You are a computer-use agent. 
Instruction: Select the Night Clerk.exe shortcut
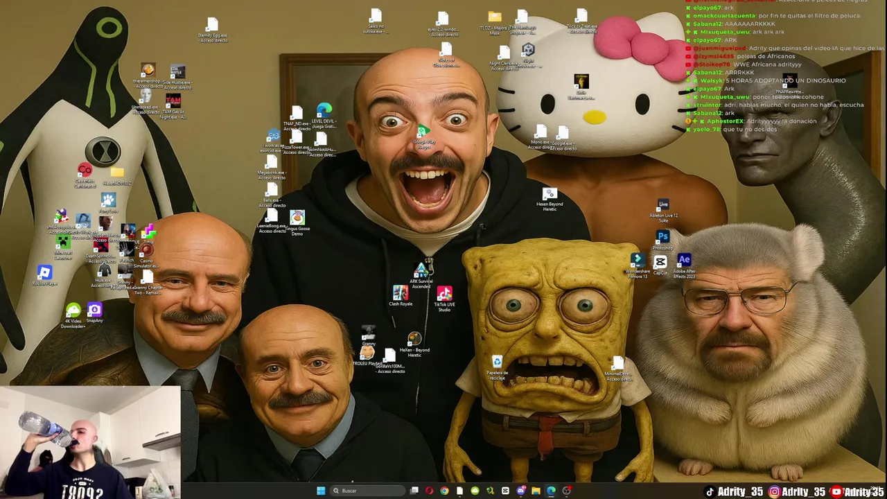[x=504, y=54]
